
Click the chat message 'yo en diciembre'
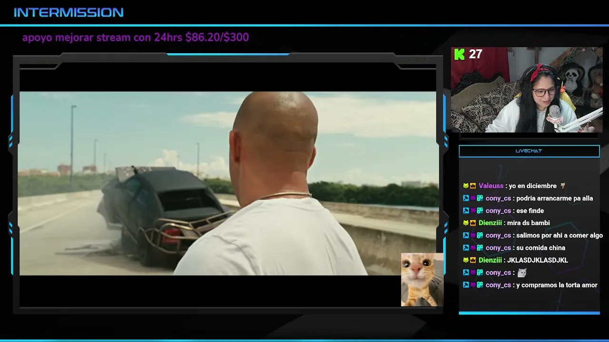tap(532, 186)
